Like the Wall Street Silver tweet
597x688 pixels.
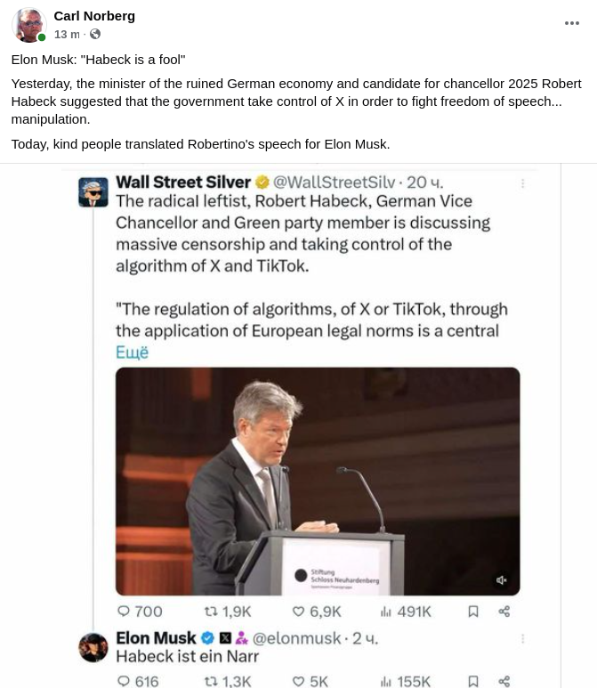coord(299,611)
